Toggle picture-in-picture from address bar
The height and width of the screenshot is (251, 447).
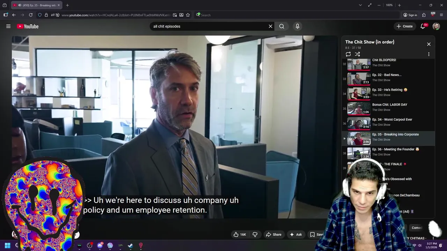[x=175, y=15]
